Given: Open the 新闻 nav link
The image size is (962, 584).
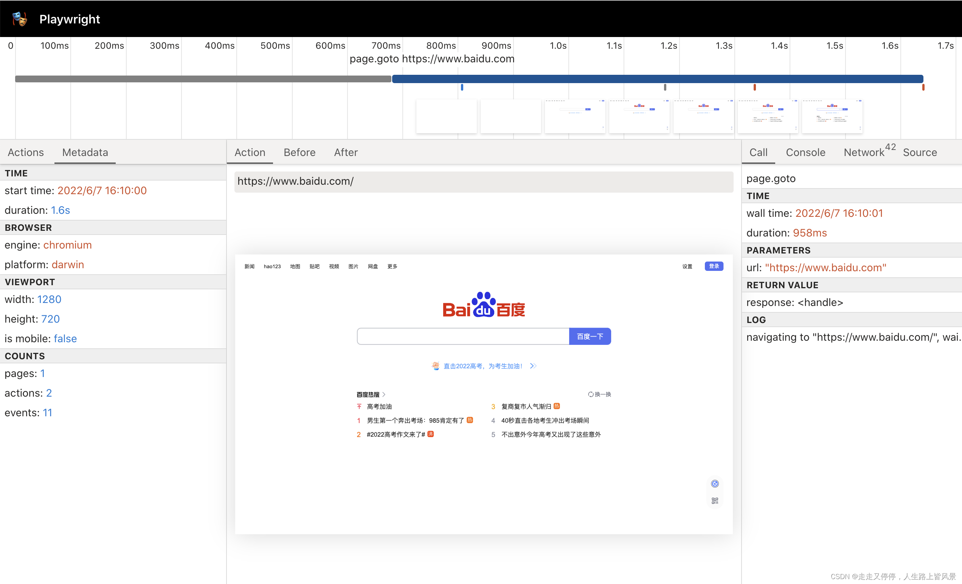Looking at the screenshot, I should pos(249,266).
